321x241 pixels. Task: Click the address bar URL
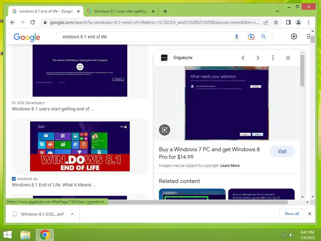[155, 22]
